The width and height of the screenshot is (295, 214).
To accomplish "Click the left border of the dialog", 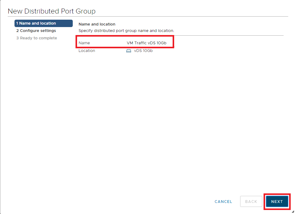I will [x=0, y=108].
